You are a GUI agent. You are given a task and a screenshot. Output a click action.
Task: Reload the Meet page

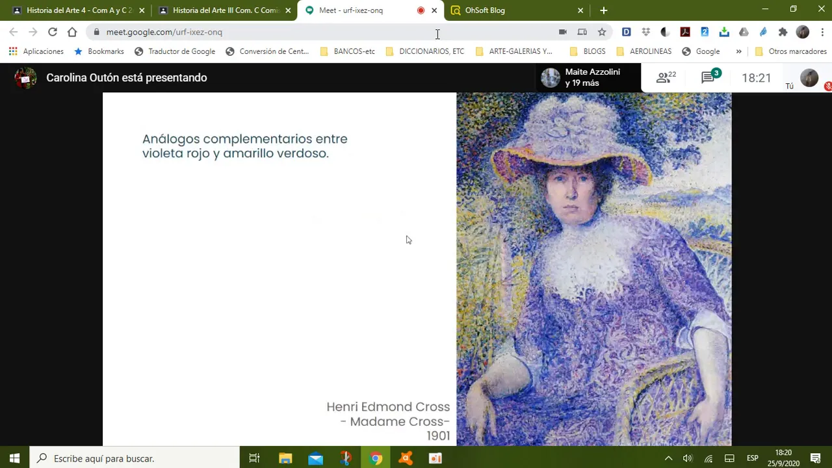pyautogui.click(x=53, y=32)
